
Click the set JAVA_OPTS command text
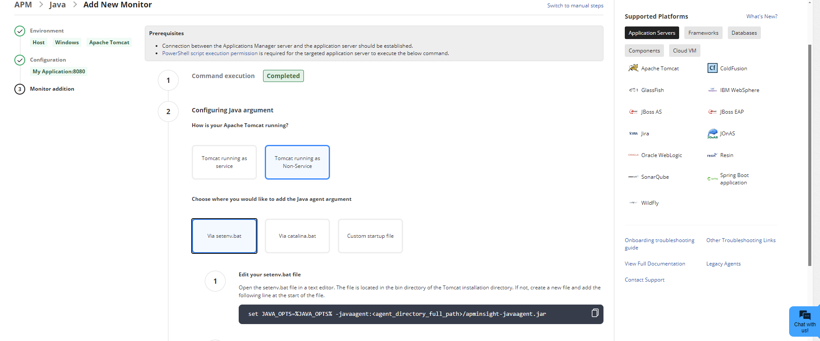[397, 314]
